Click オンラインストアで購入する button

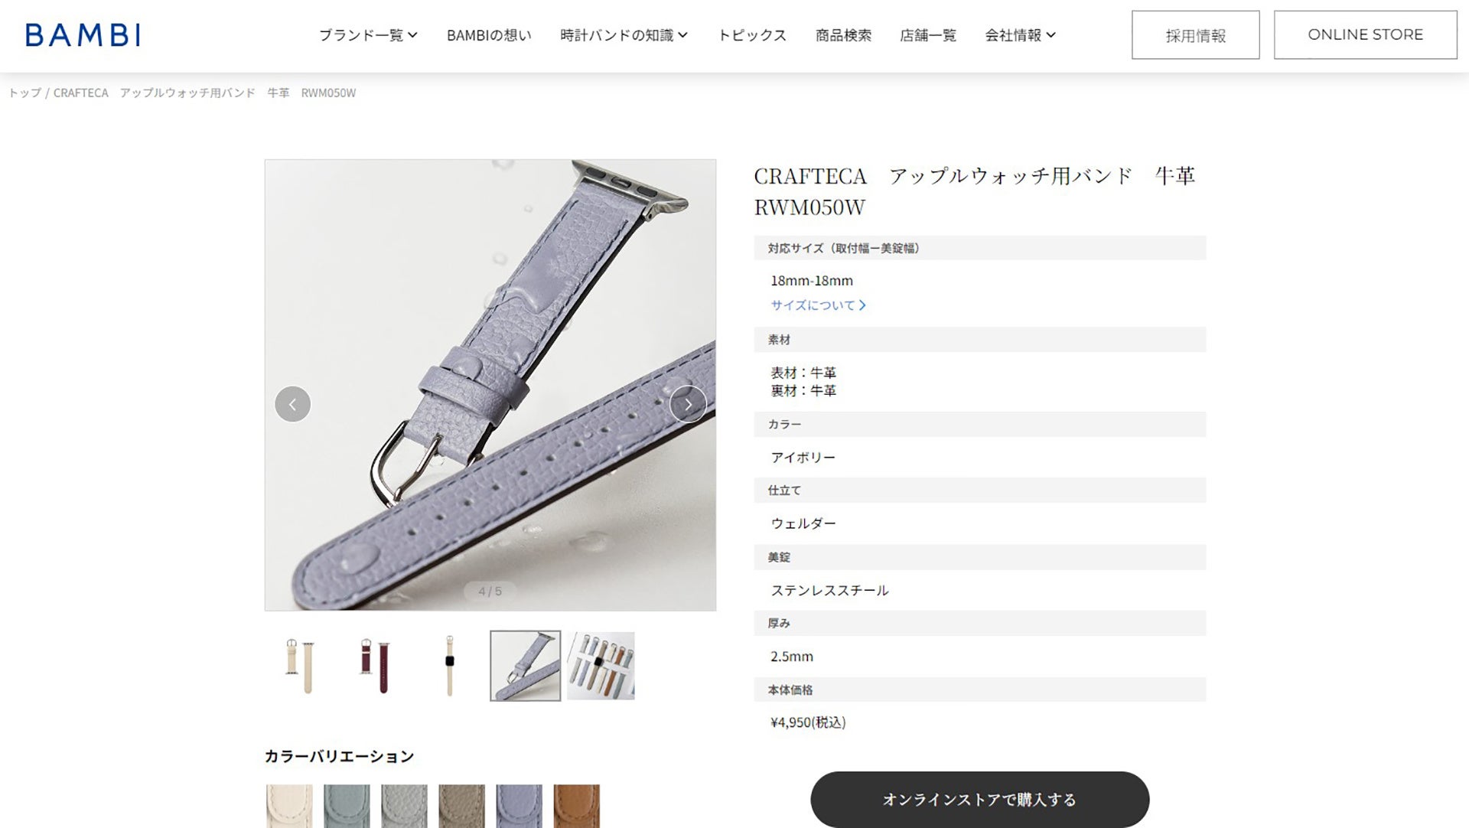(x=980, y=799)
